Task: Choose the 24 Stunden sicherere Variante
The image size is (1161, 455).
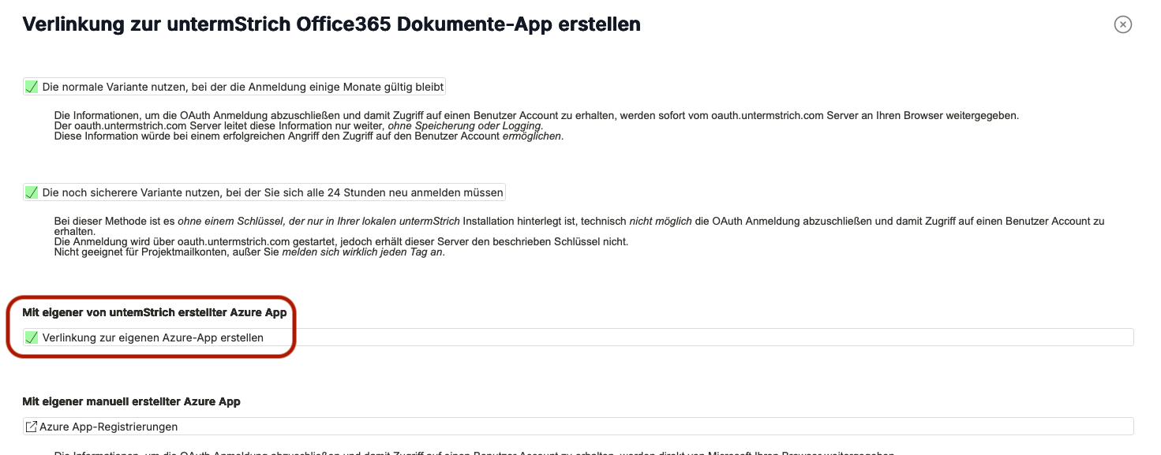Action: coord(272,192)
